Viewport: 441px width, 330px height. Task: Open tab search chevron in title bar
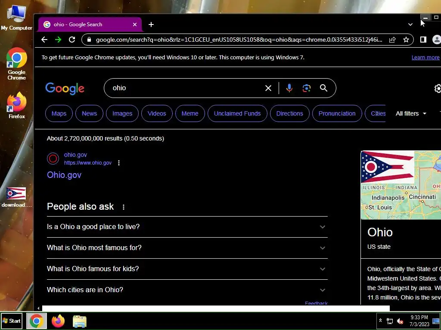tap(410, 24)
